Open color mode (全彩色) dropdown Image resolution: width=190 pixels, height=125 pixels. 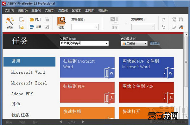134,43
